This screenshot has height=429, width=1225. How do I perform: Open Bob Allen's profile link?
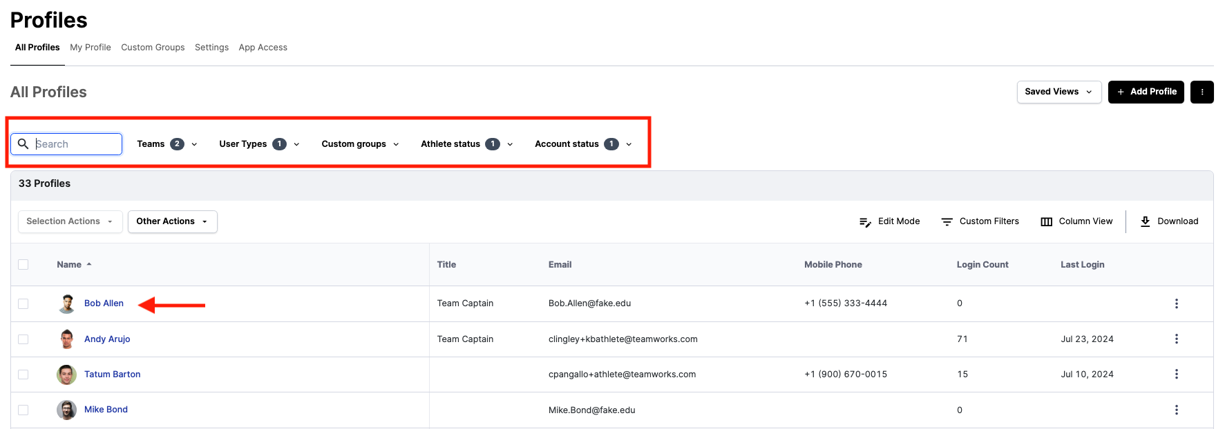tap(104, 303)
